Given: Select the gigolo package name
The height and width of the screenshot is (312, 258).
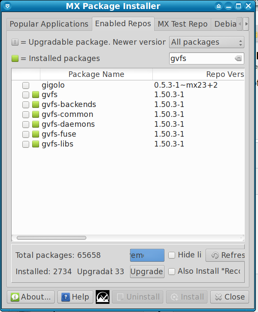Looking at the screenshot, I should click(x=53, y=85).
